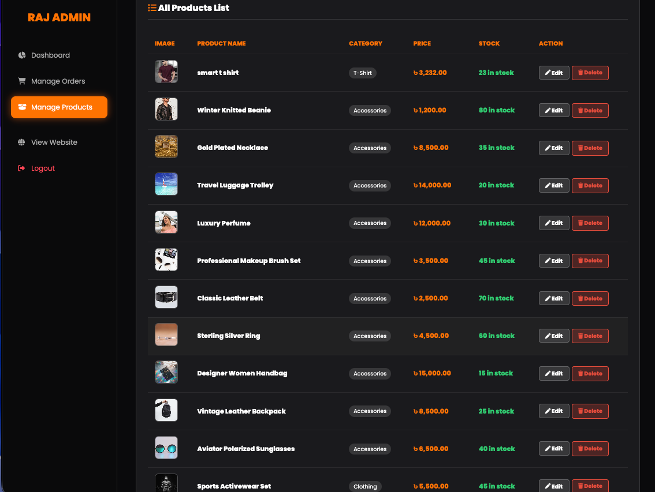655x492 pixels.
Task: Click the Logout arrow icon
Action: tap(21, 168)
